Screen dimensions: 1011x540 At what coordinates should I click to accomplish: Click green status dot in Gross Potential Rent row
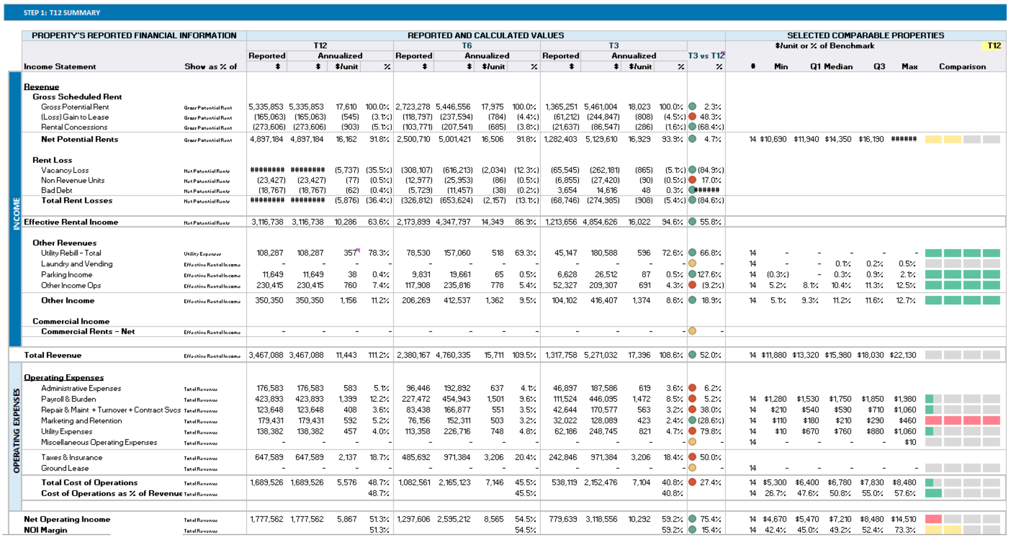tap(692, 106)
